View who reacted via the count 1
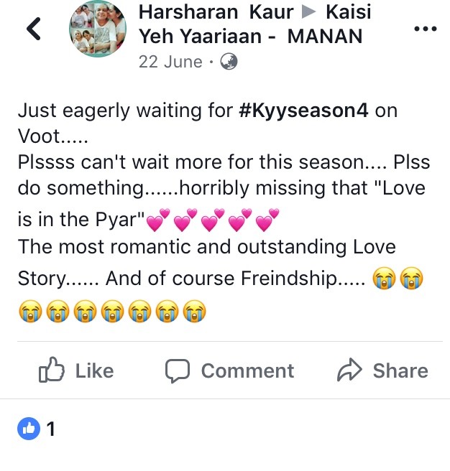This screenshot has height=471, width=450. (51, 429)
